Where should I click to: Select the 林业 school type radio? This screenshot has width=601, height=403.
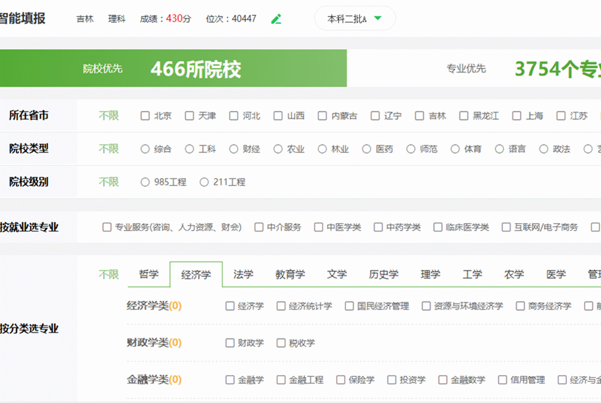(322, 149)
